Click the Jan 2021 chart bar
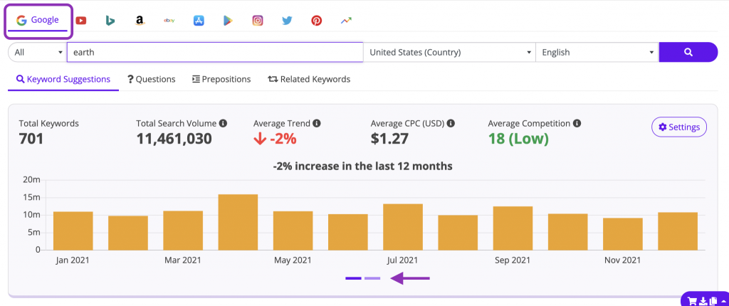This screenshot has height=306, width=729. tap(73, 231)
